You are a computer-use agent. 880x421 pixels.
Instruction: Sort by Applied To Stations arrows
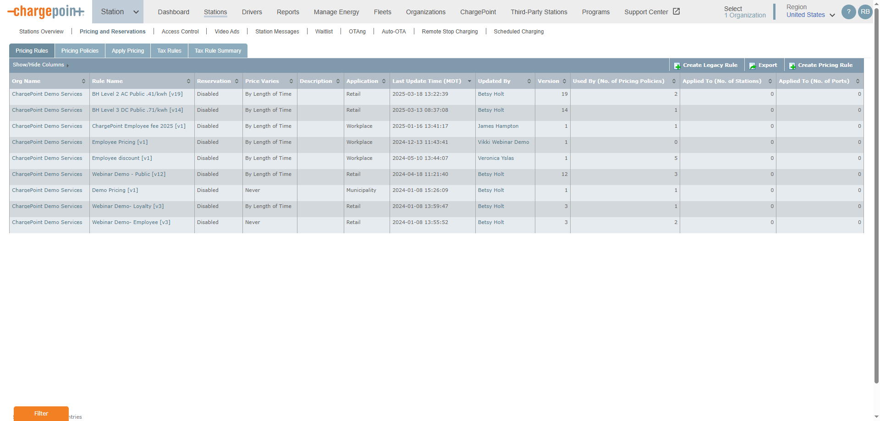click(x=770, y=81)
